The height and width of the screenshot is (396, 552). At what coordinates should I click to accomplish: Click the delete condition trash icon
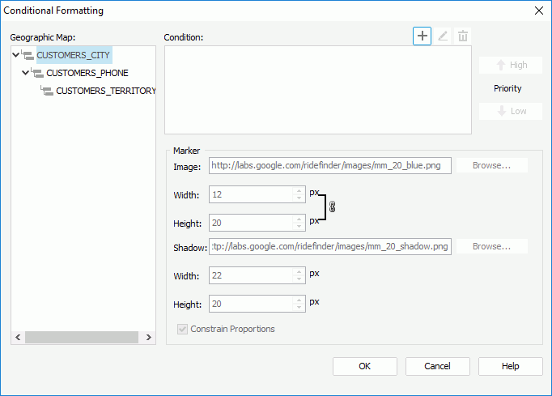(x=463, y=36)
